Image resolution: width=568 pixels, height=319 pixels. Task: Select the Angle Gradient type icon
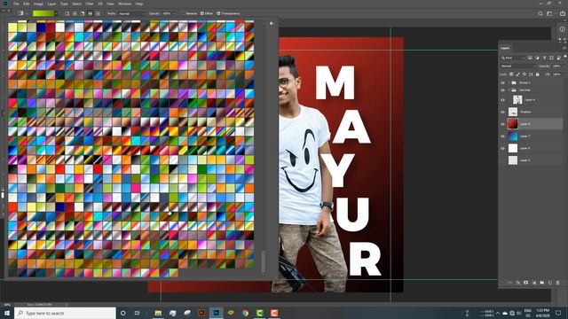(83, 13)
